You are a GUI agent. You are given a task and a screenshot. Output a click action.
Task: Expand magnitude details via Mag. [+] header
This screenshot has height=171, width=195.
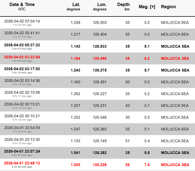point(147,7)
